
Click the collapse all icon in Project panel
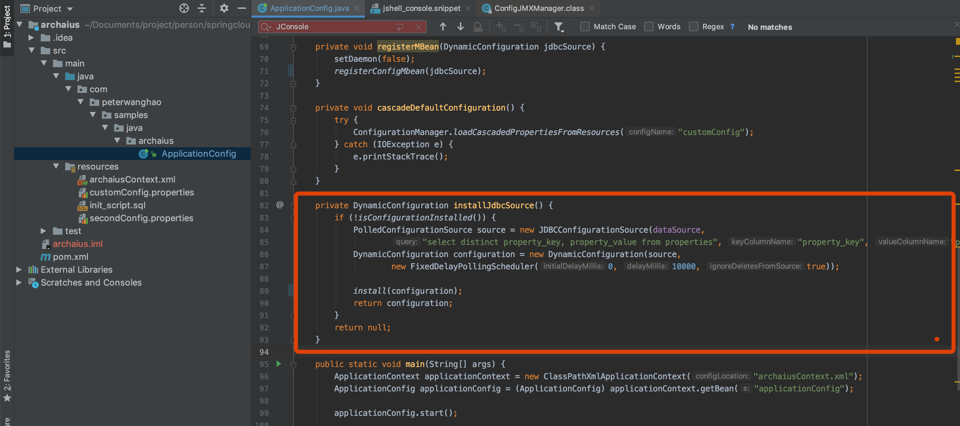pos(202,8)
